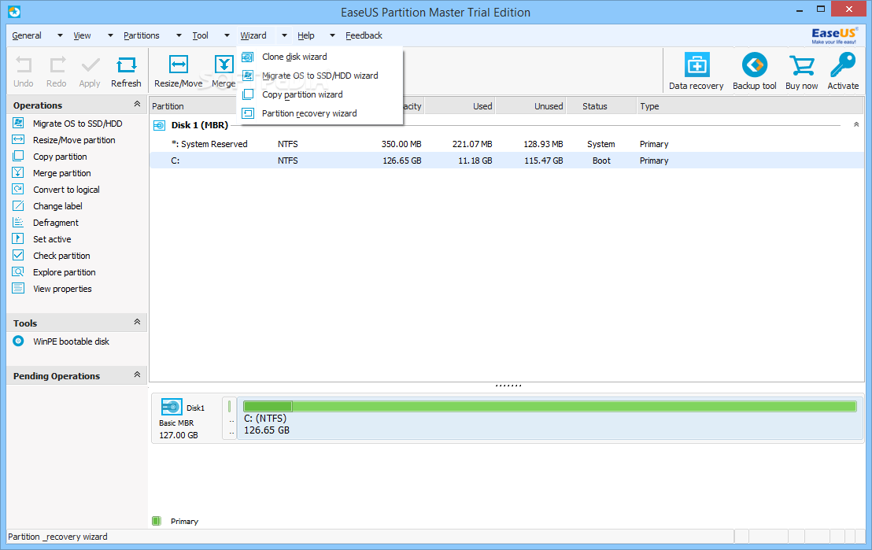The image size is (872, 550).
Task: Click the Resize/Move partition sidebar icon
Action: pos(18,139)
